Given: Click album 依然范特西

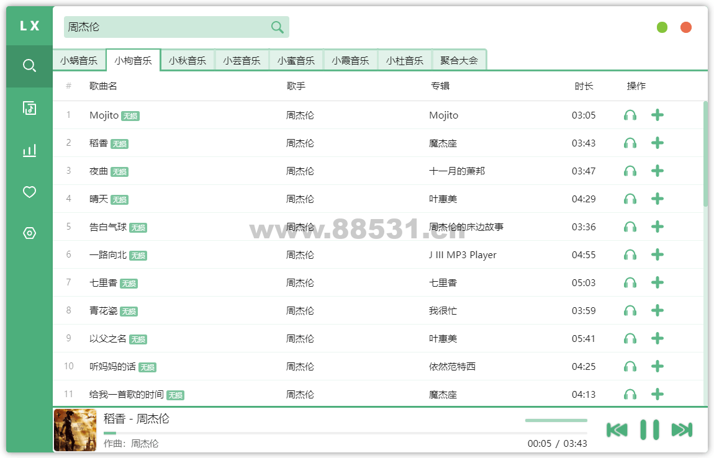Looking at the screenshot, I should (x=452, y=367).
